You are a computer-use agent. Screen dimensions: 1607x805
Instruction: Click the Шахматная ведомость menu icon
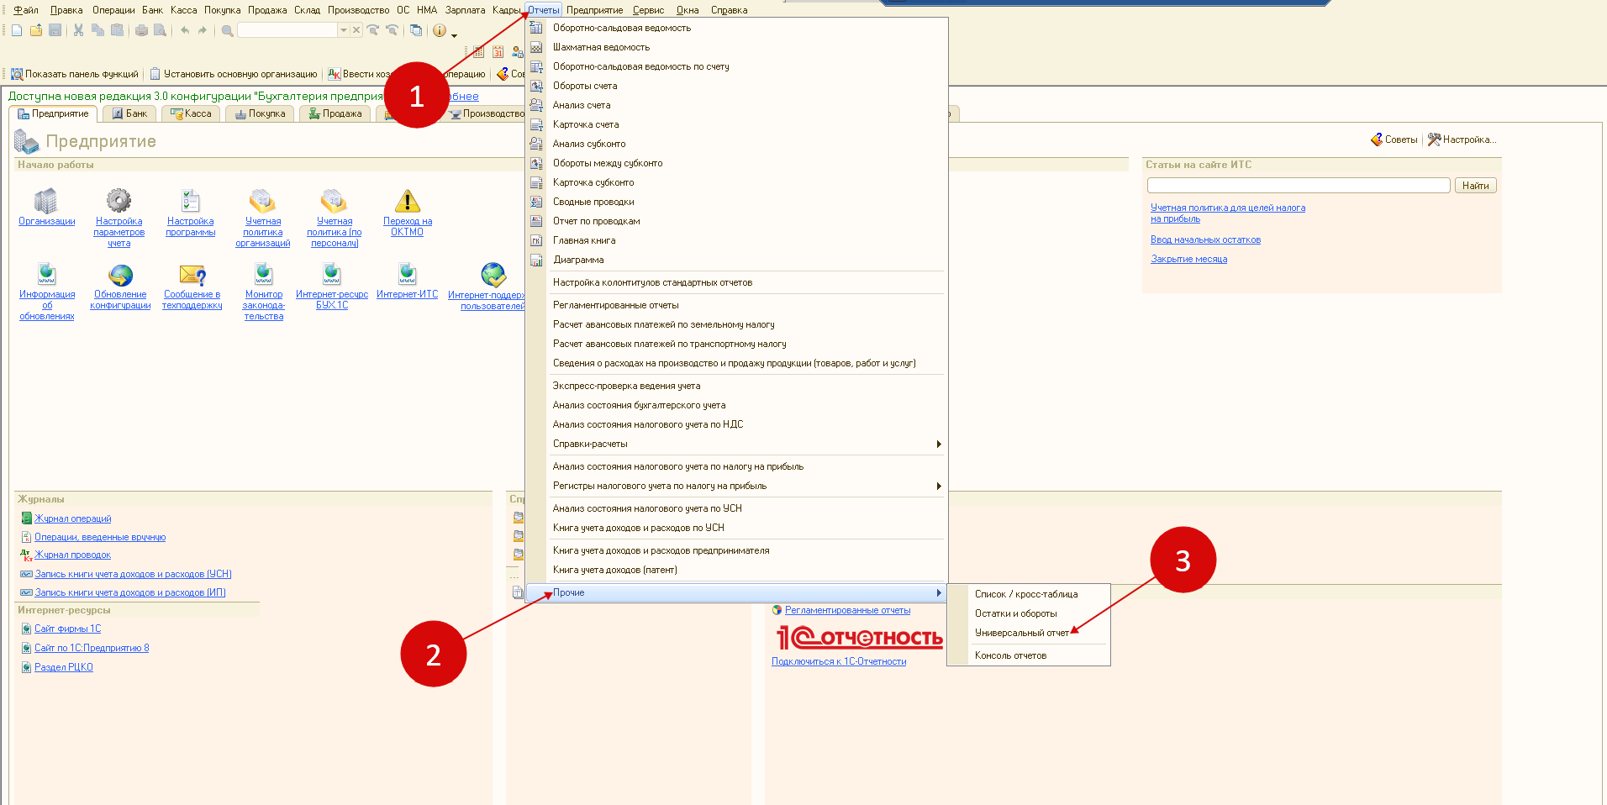click(536, 47)
